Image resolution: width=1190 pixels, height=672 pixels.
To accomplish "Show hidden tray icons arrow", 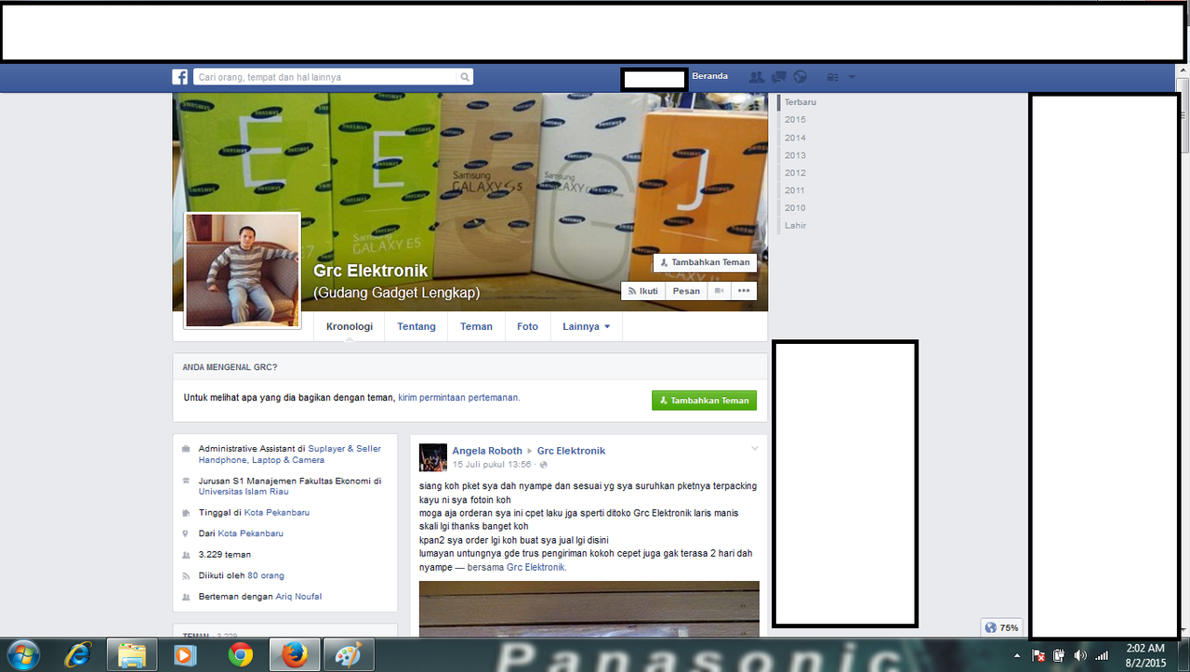I will [1018, 656].
